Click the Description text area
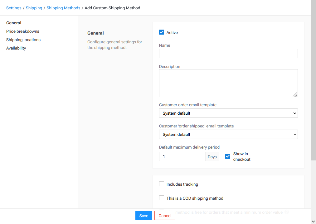The height and width of the screenshot is (224, 316). coord(228,83)
